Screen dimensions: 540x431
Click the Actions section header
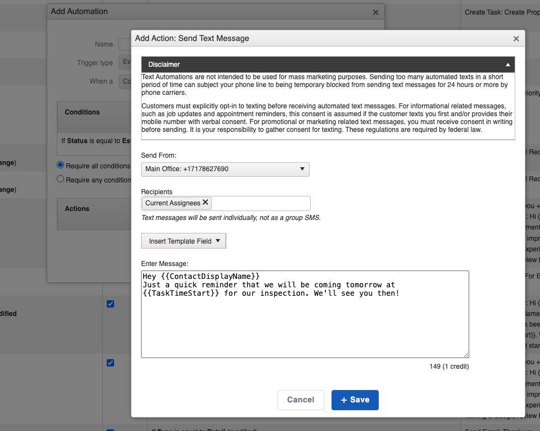94,214
